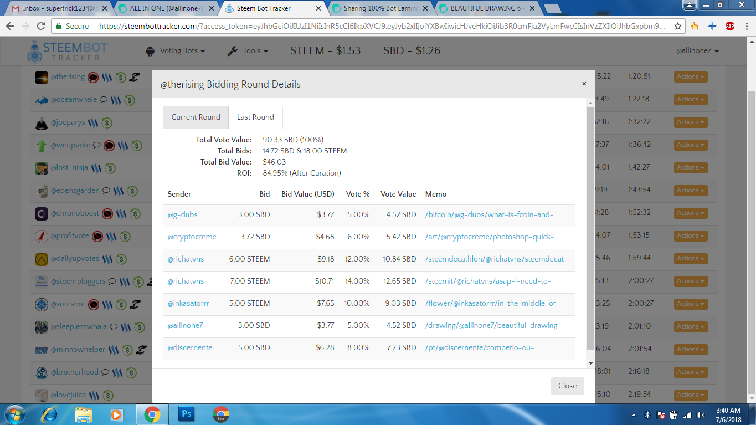Bookmark page with the star icon
The height and width of the screenshot is (425, 756).
point(677,26)
